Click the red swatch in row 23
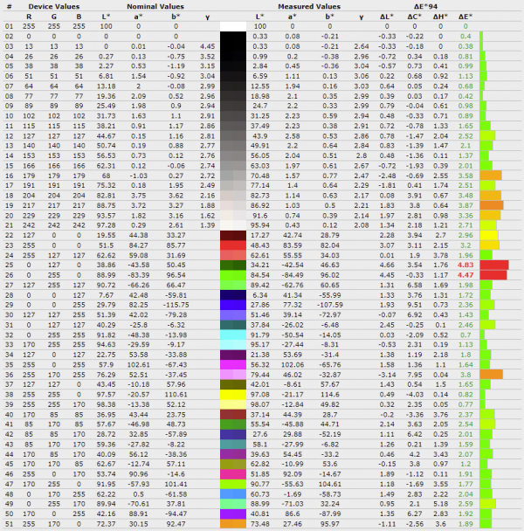 233,245
